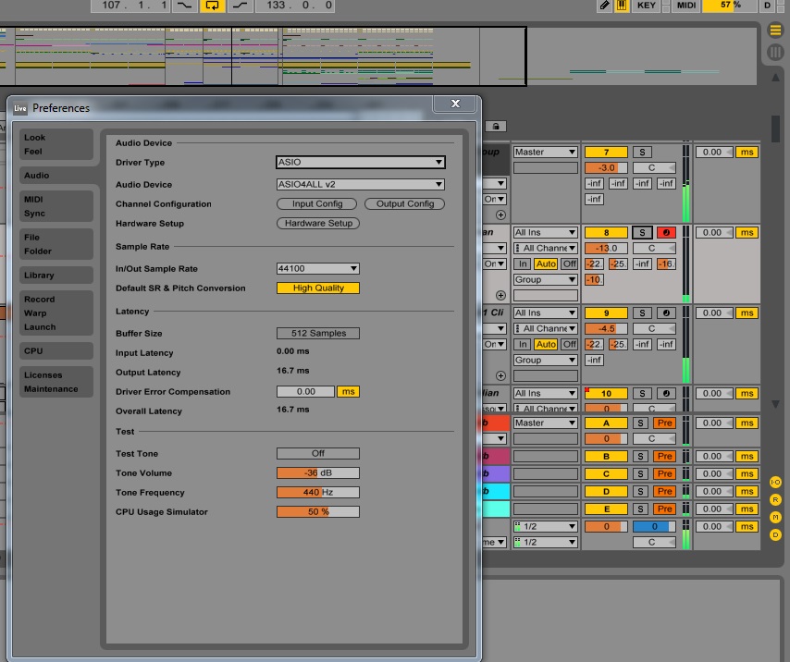The height and width of the screenshot is (662, 790).
Task: Toggle the Computer MIDI Keyboard icon
Action: pos(622,6)
